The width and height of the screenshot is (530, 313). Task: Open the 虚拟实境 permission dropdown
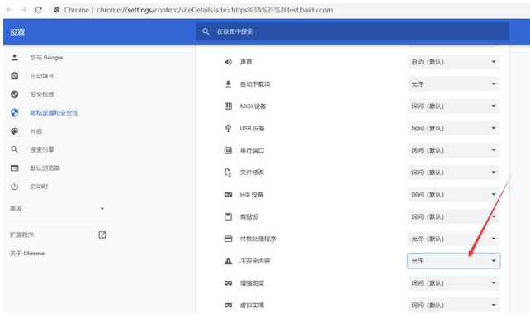pos(453,305)
